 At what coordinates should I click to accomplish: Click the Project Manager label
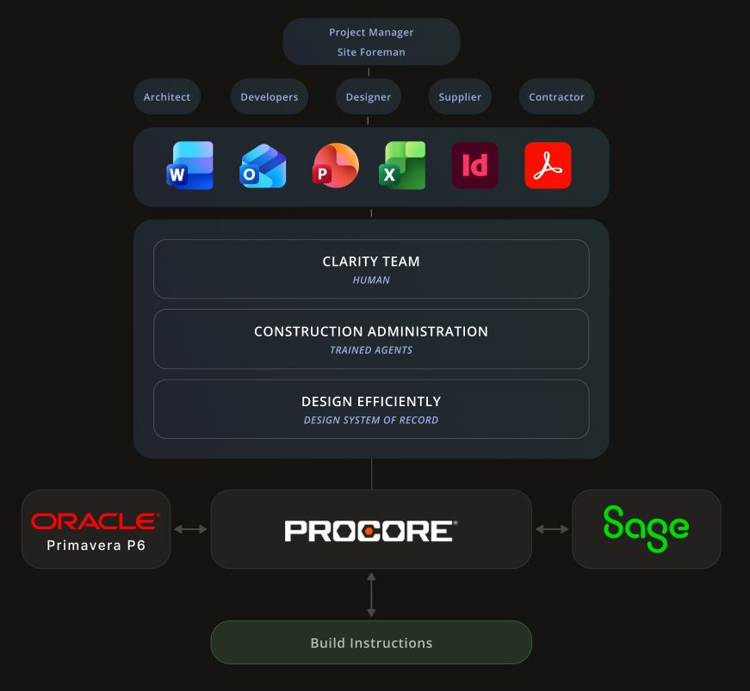click(371, 32)
